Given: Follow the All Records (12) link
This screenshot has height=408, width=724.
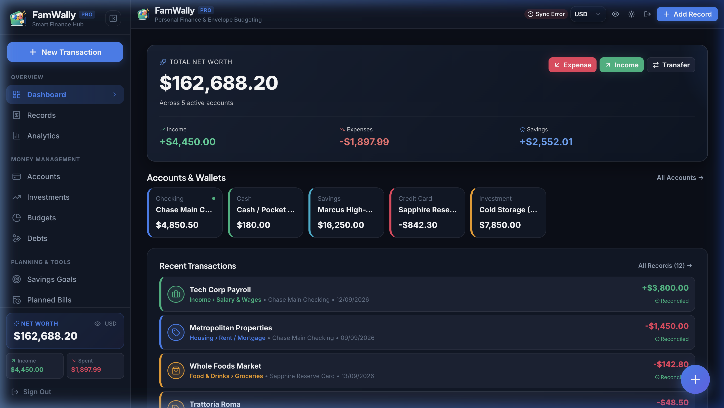Looking at the screenshot, I should [x=665, y=266].
